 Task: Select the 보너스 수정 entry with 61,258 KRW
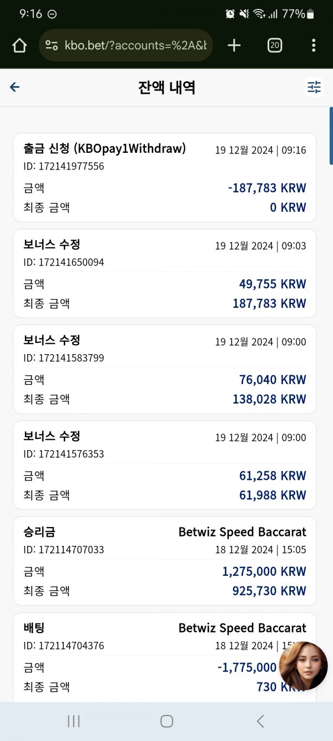pyautogui.click(x=165, y=465)
